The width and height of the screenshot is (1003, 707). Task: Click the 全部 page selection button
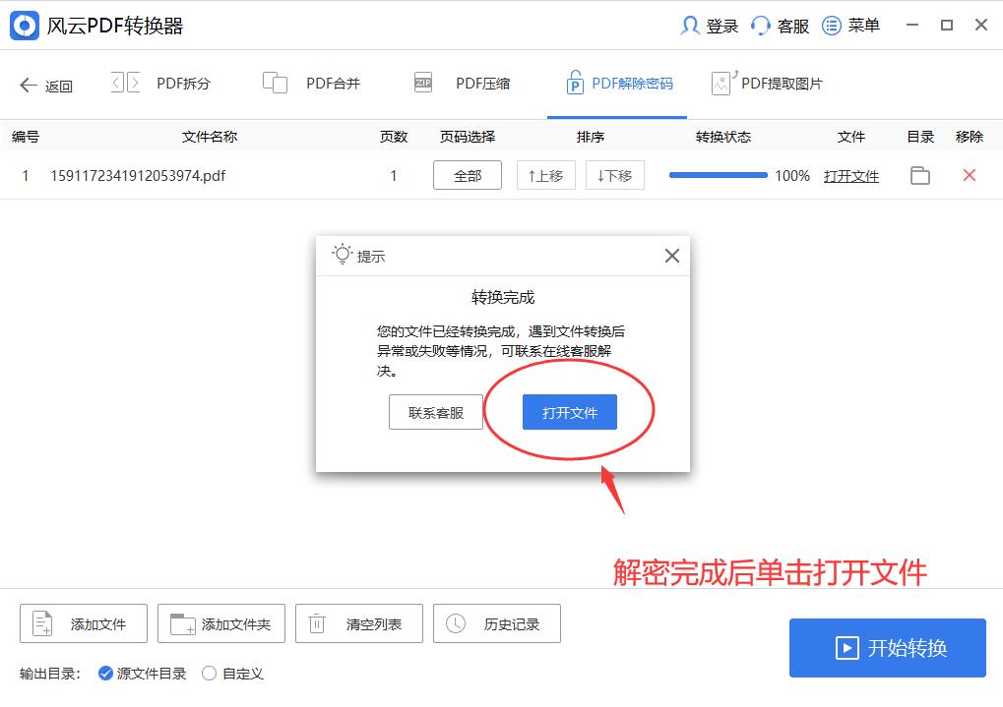468,174
